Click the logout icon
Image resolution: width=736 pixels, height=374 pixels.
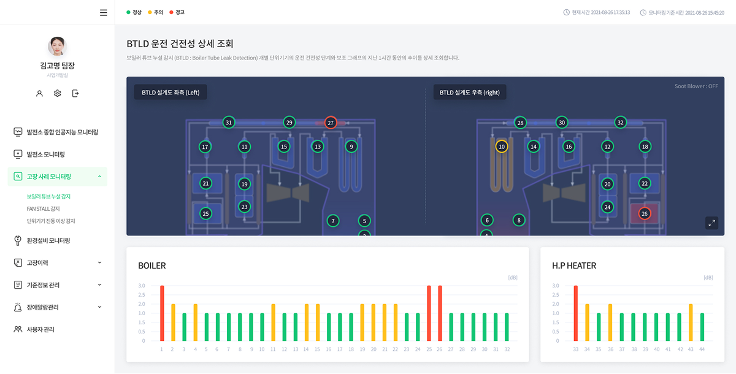pos(75,93)
